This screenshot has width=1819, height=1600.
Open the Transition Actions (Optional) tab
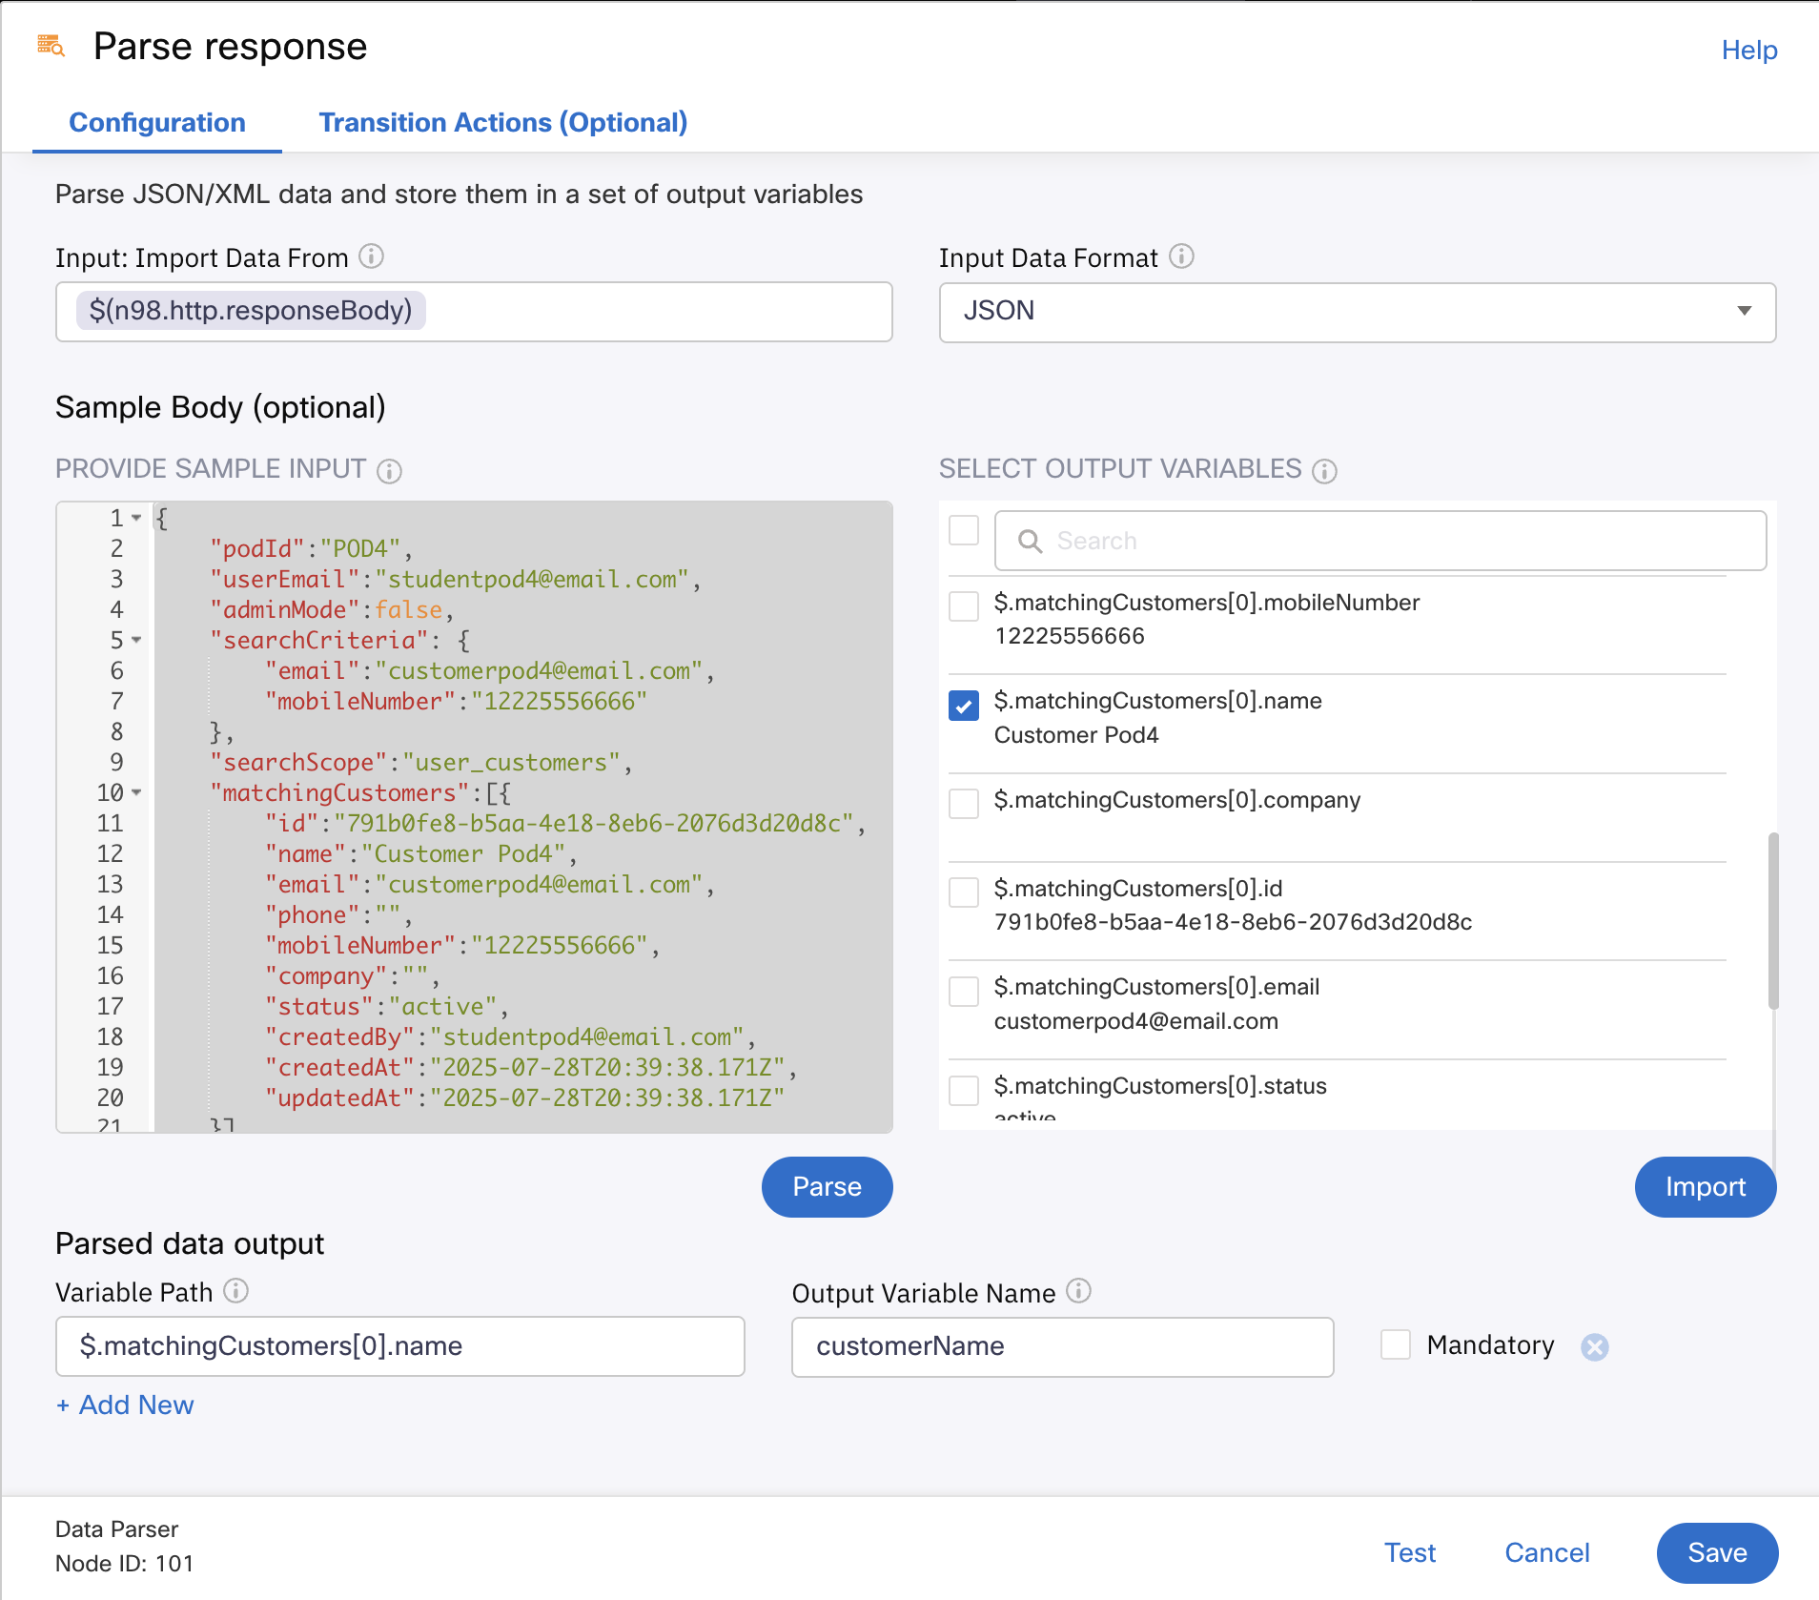[x=503, y=123]
